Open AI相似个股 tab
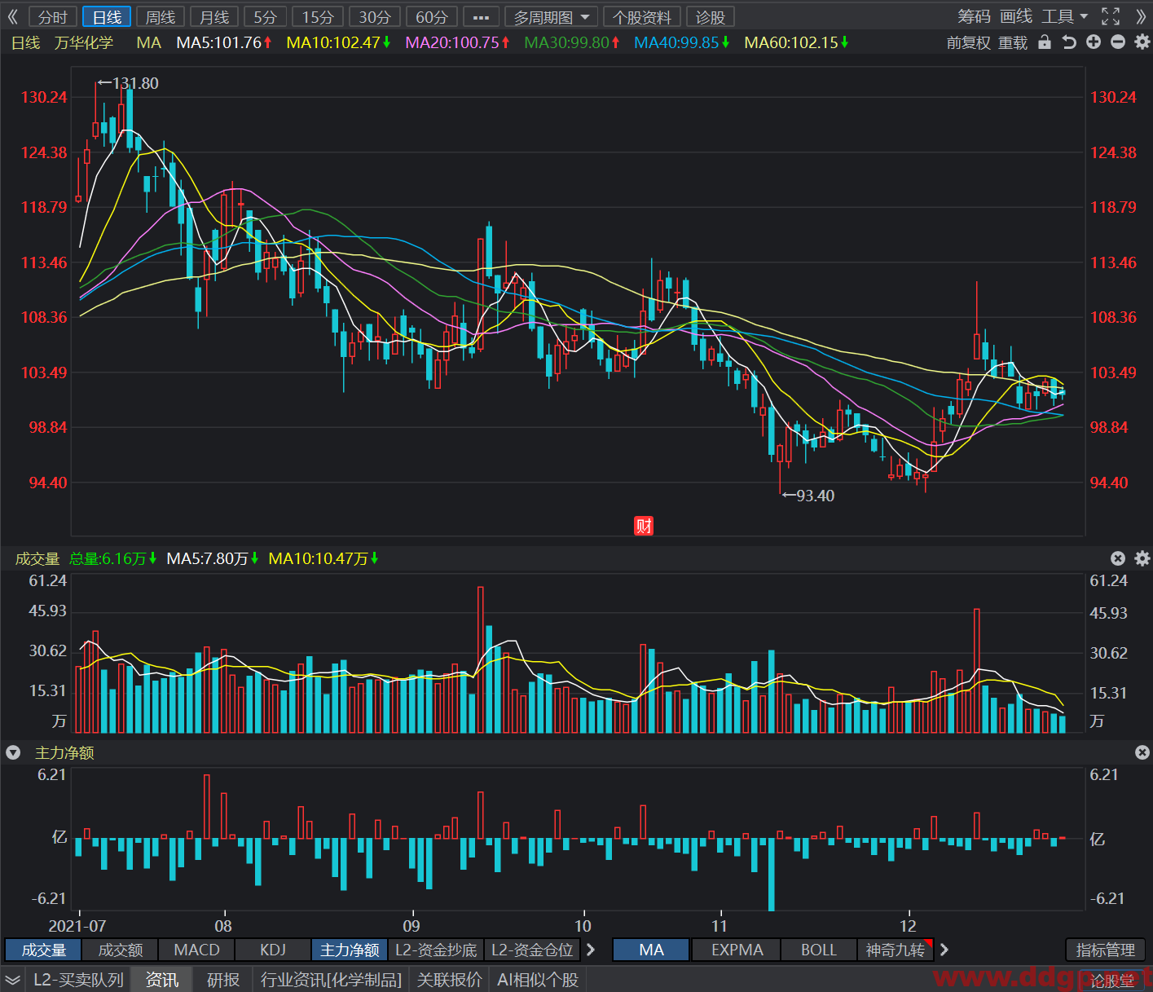The width and height of the screenshot is (1153, 992). [538, 980]
